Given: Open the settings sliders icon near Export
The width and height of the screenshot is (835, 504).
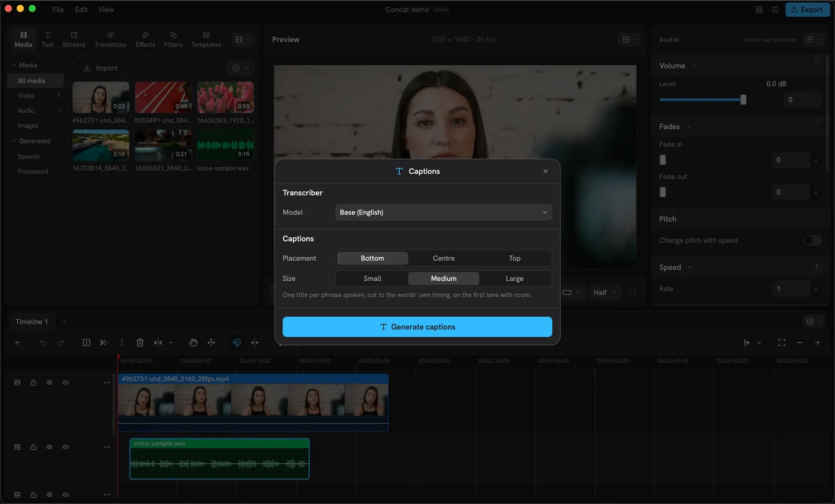Looking at the screenshot, I should [x=775, y=9].
